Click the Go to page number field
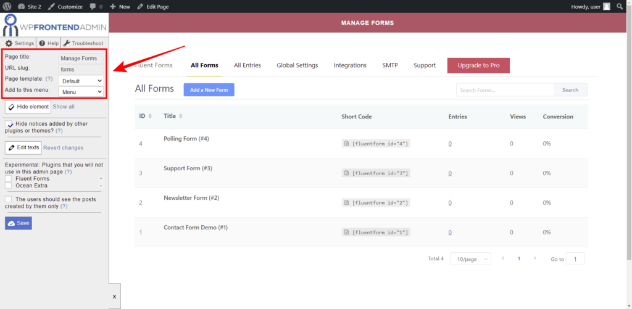The width and height of the screenshot is (632, 309). [x=575, y=258]
